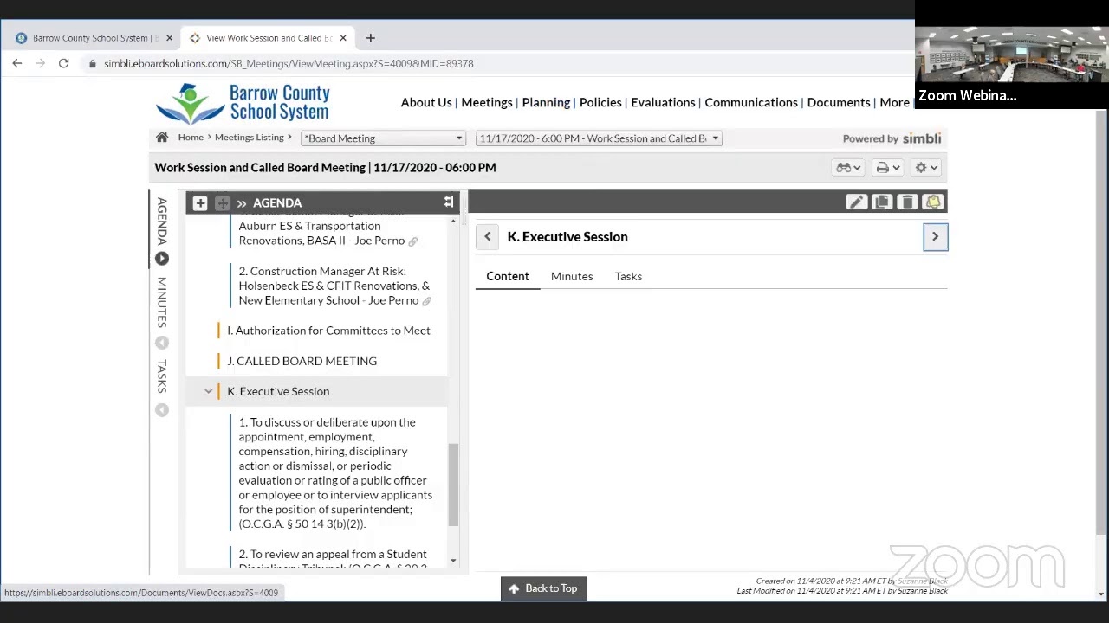Click the Barrow County School System logo
This screenshot has width=1109, height=623.
coord(243,103)
